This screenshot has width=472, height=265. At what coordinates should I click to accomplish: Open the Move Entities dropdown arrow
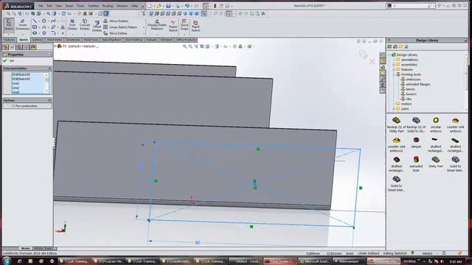(144, 33)
